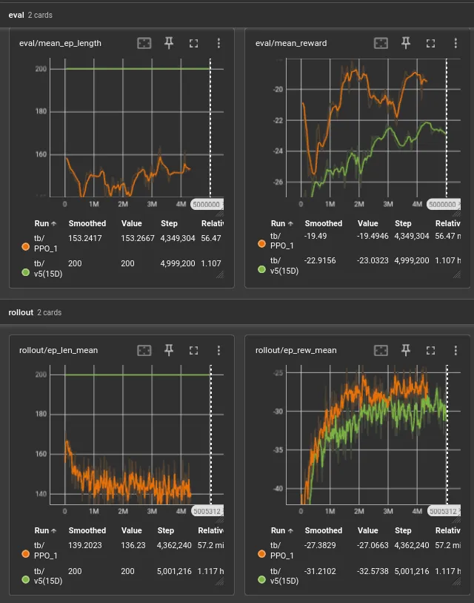Fullscreen the rollout/ep_len_mean chart
474x603 pixels.
(x=193, y=350)
